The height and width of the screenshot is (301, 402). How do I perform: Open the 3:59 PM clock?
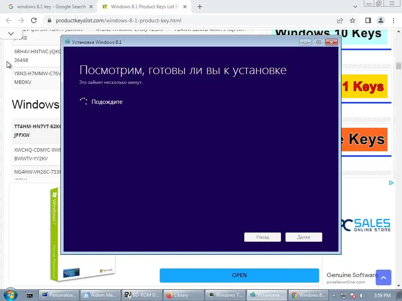tap(382, 296)
